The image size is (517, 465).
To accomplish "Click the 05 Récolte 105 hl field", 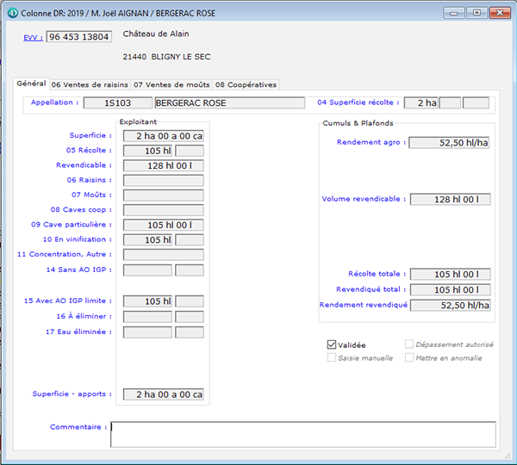I will point(147,151).
